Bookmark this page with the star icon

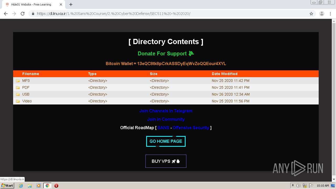[311, 14]
